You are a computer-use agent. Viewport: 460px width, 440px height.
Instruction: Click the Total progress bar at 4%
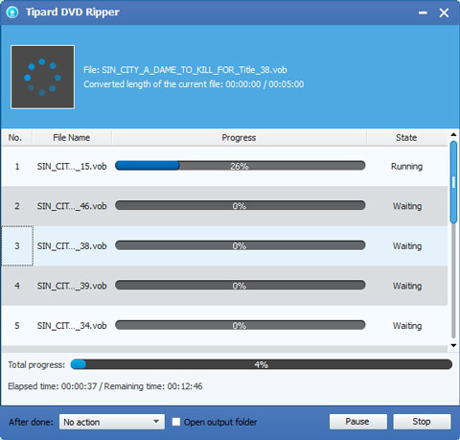(x=262, y=364)
